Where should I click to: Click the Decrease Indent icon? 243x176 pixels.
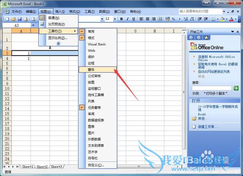pyautogui.click(x=200, y=19)
